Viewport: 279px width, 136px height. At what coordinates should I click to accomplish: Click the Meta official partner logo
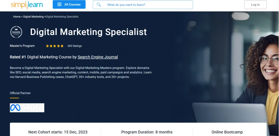[x=27, y=108]
